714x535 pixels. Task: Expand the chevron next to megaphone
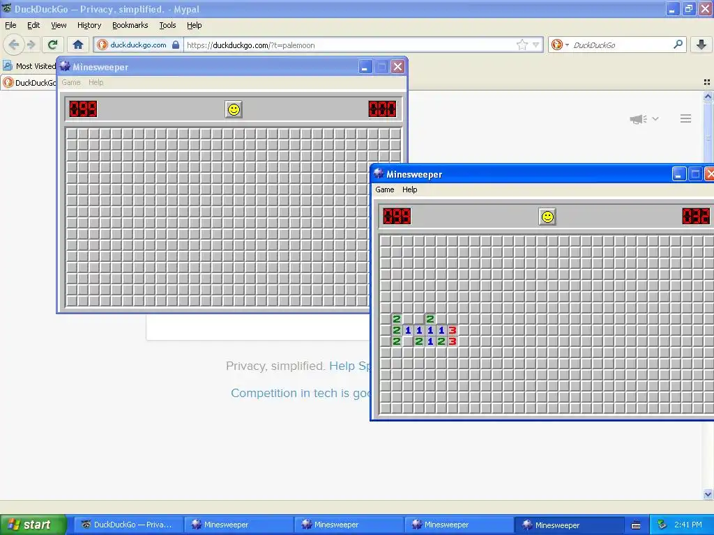coord(655,118)
